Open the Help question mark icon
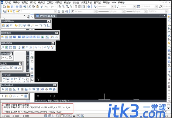172x118 pixels. point(89,7)
